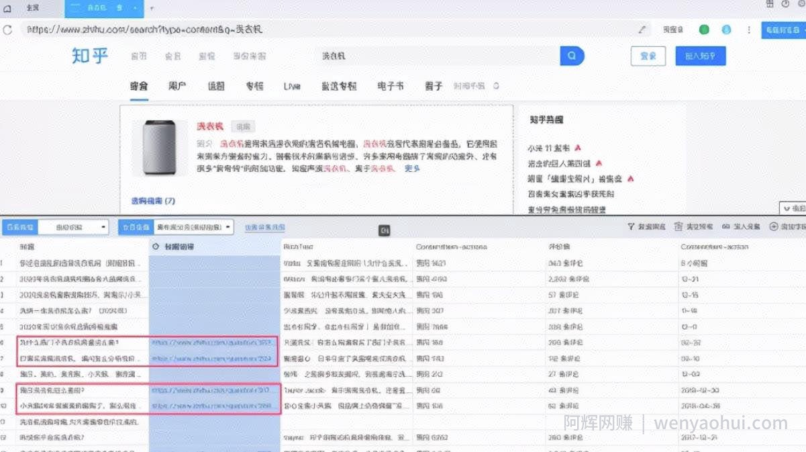Image resolution: width=806 pixels, height=452 pixels.
Task: Switch to the Live search tab
Action: 292,86
